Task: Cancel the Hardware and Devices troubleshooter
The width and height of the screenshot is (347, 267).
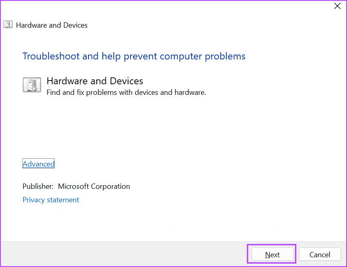Action: (320, 254)
